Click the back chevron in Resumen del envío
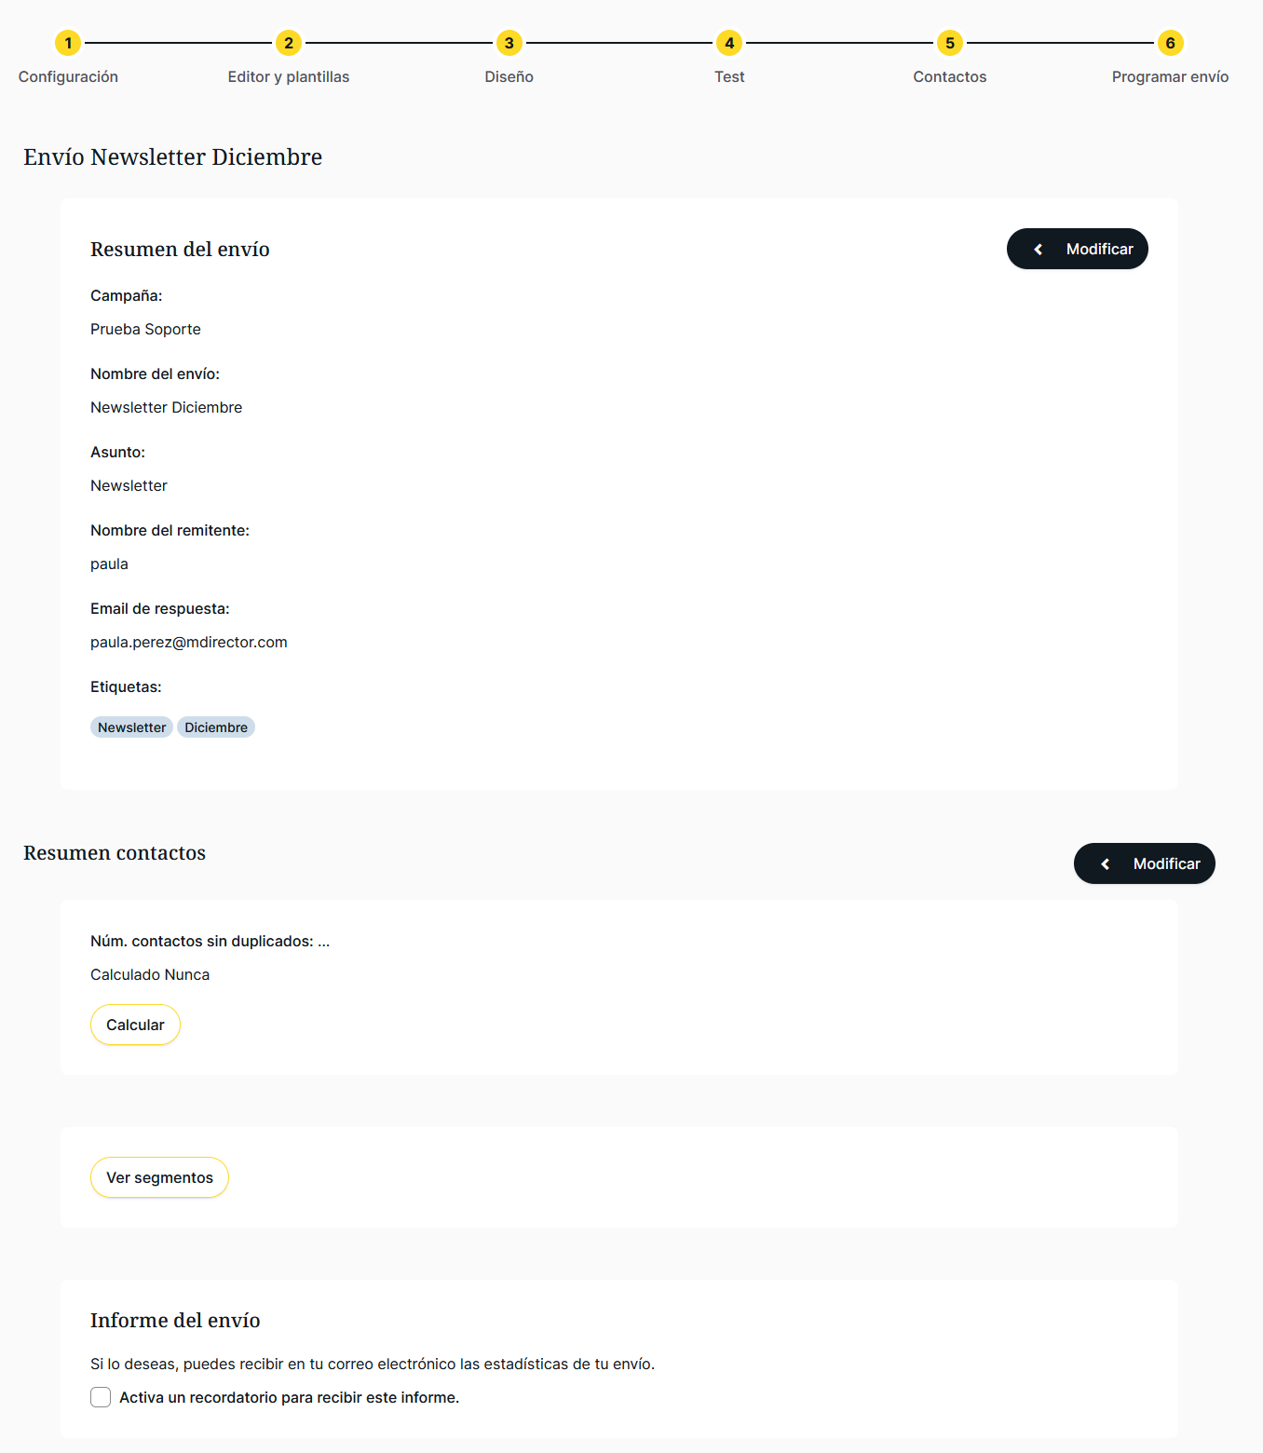Image resolution: width=1263 pixels, height=1453 pixels. (x=1039, y=250)
